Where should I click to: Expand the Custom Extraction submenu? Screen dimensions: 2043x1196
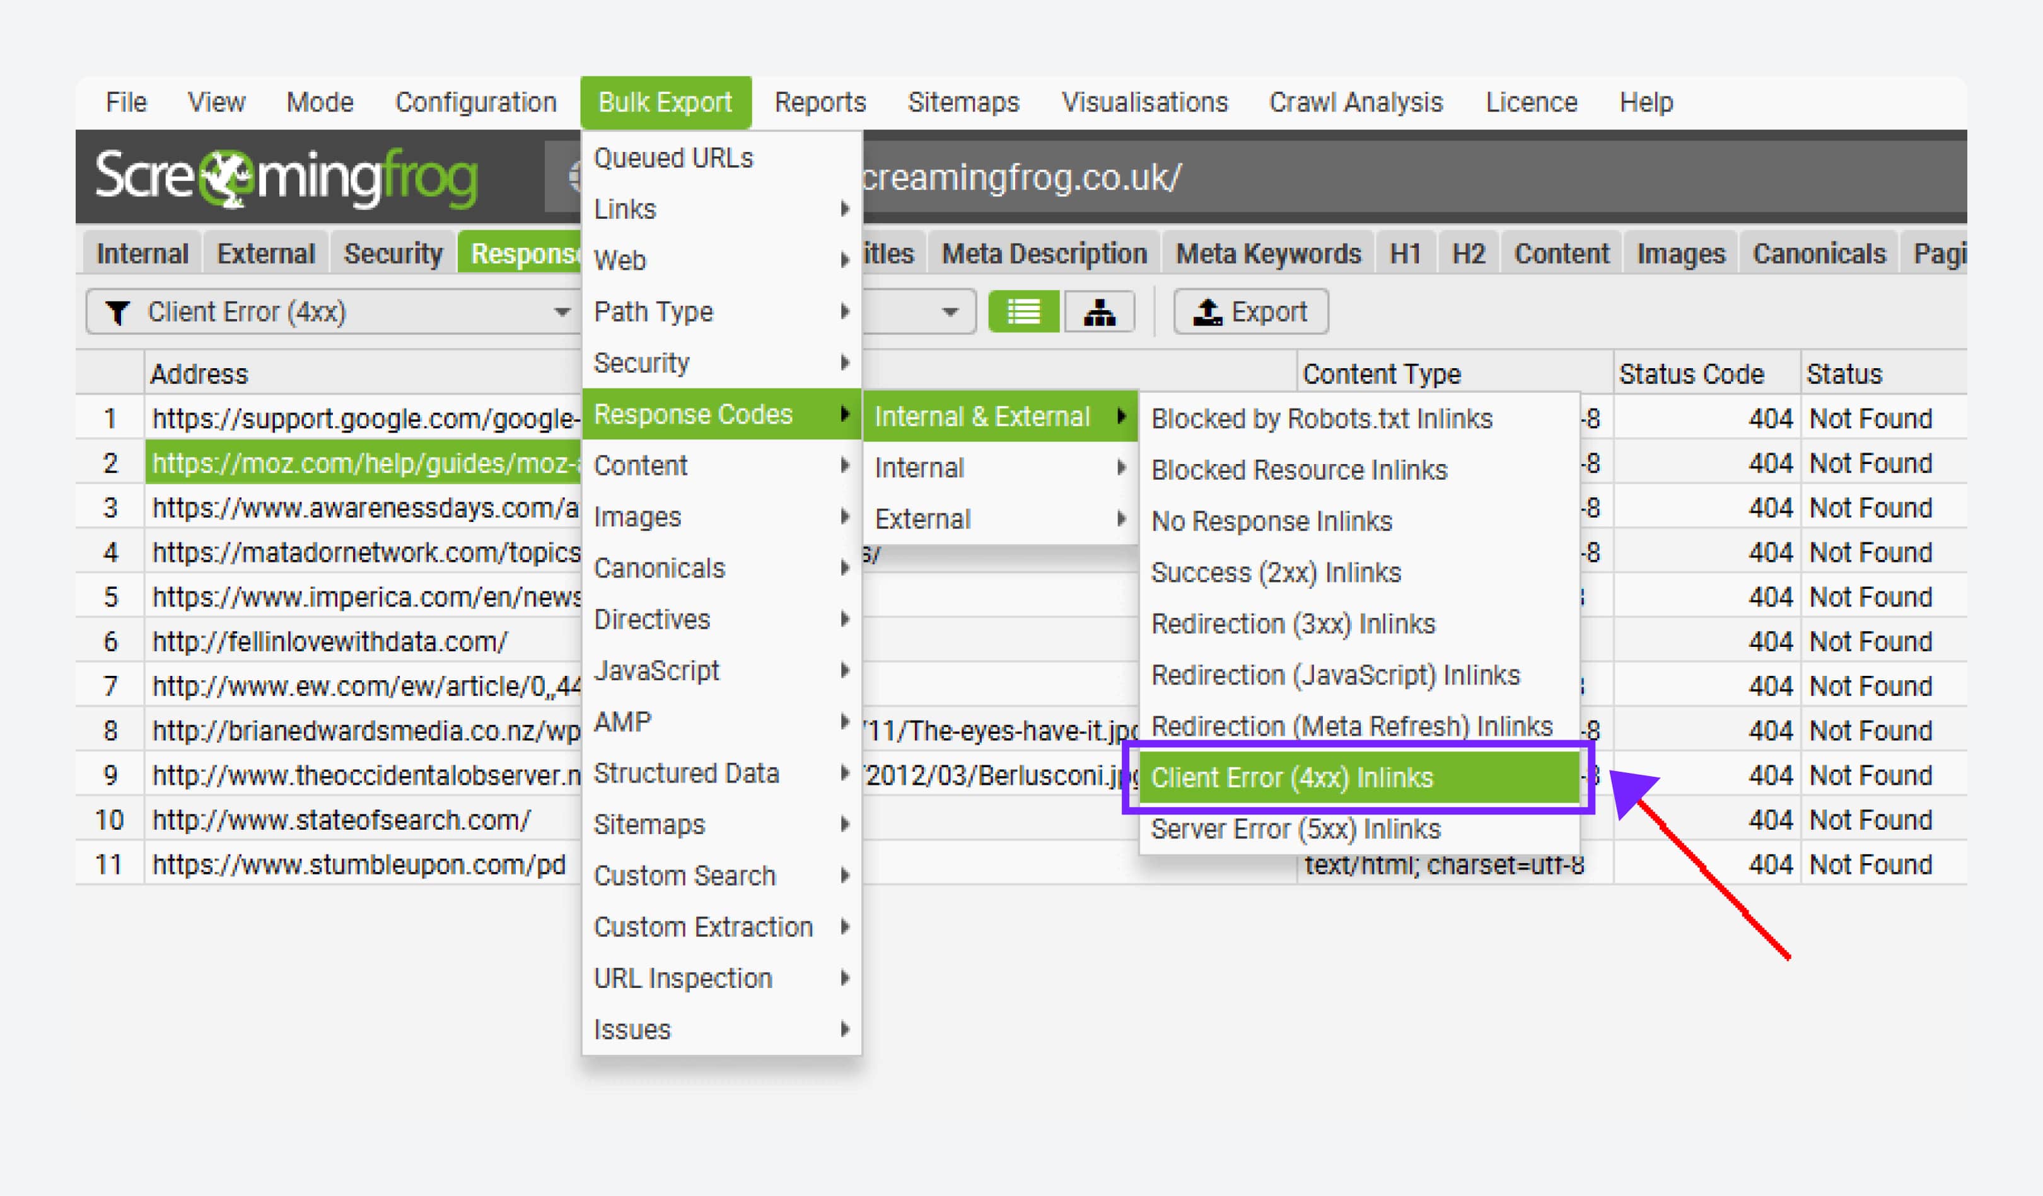pos(721,927)
